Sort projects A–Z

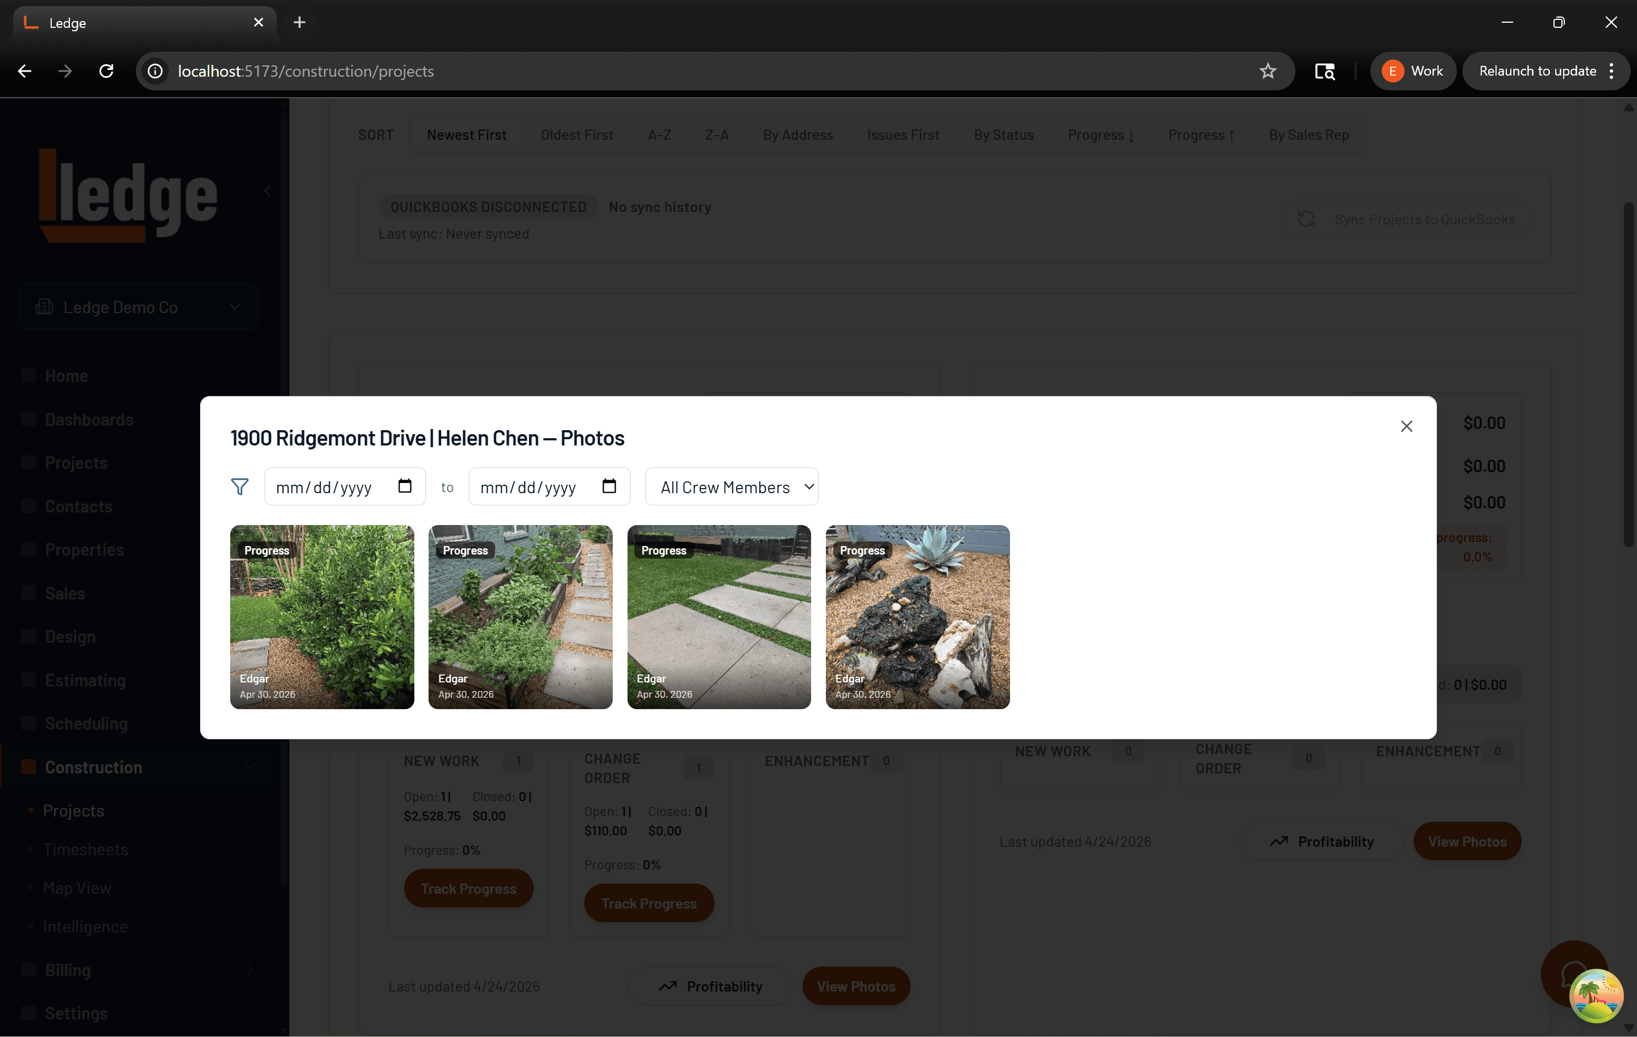tap(659, 135)
